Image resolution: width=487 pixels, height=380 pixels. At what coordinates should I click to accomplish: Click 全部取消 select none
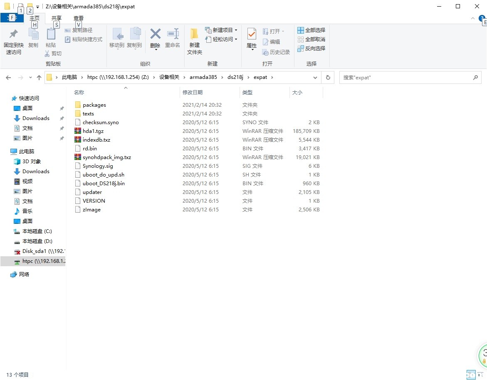pos(311,39)
